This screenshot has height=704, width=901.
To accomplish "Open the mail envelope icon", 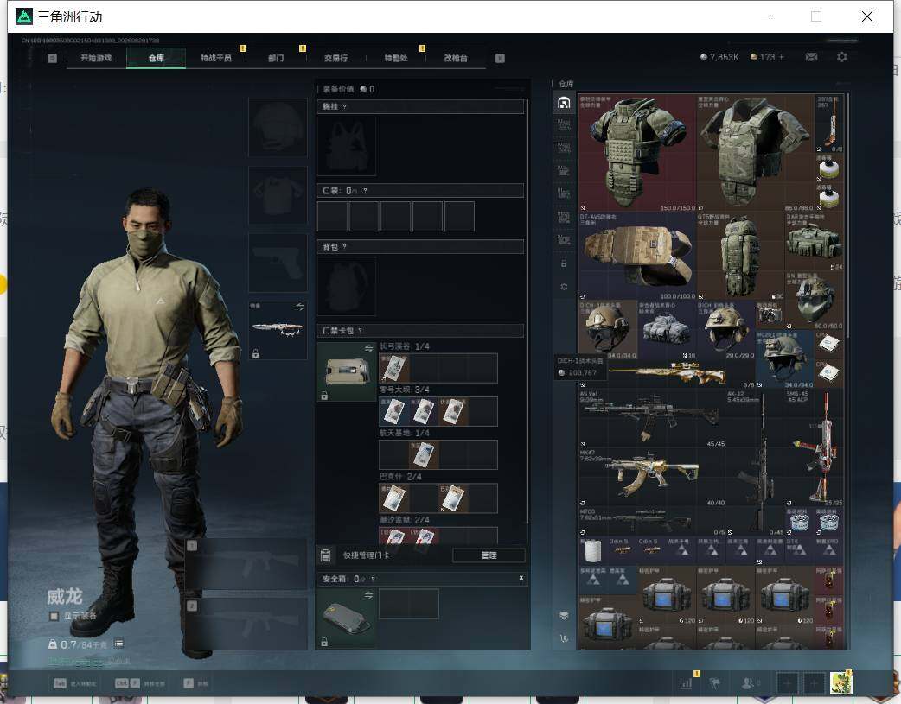I will 811,57.
